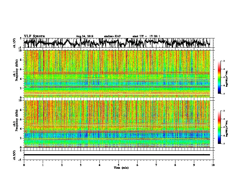Click inside the ch.2 spectrogram panel

(x=117, y=124)
